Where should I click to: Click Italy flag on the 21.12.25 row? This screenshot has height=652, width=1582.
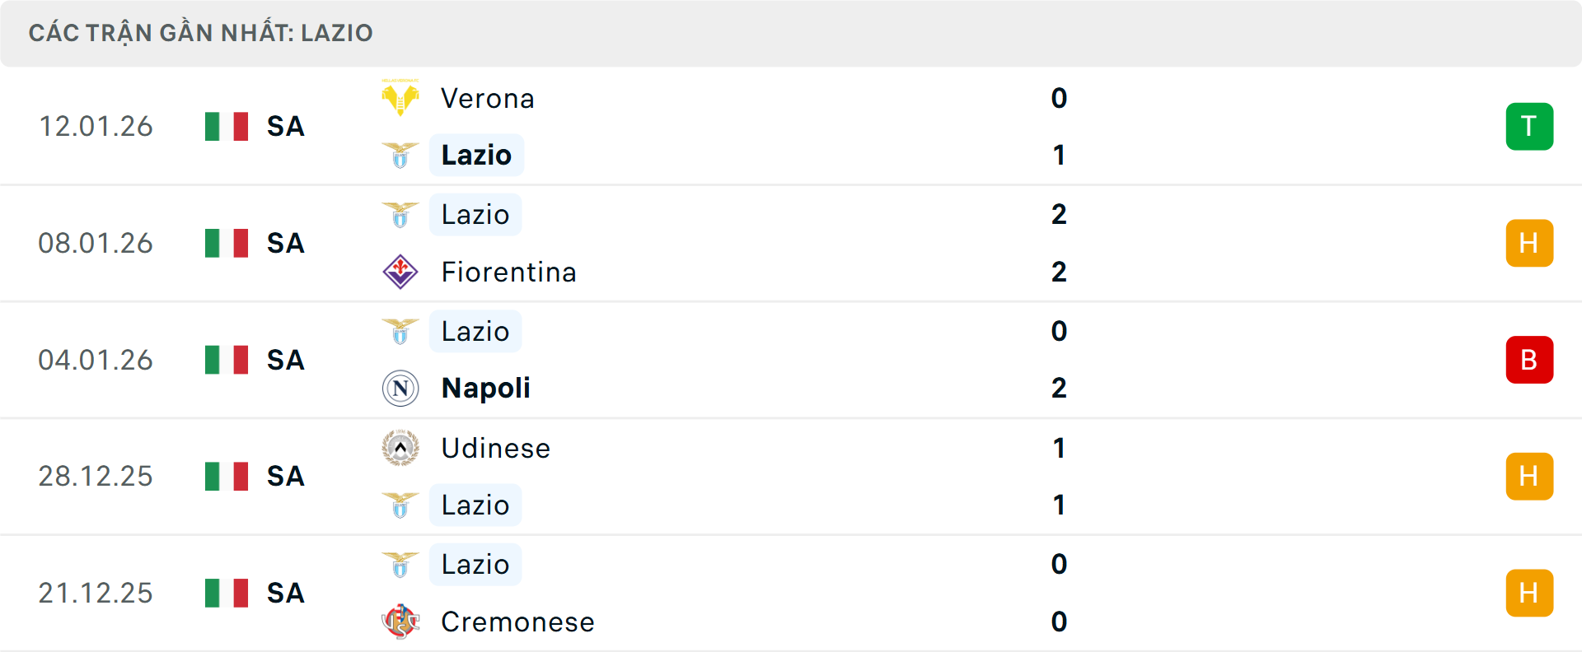coord(227,593)
